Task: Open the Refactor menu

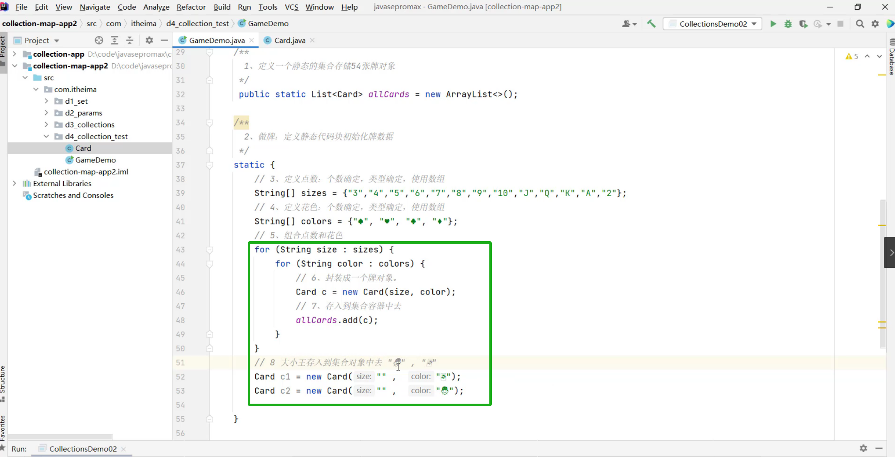Action: click(x=191, y=7)
